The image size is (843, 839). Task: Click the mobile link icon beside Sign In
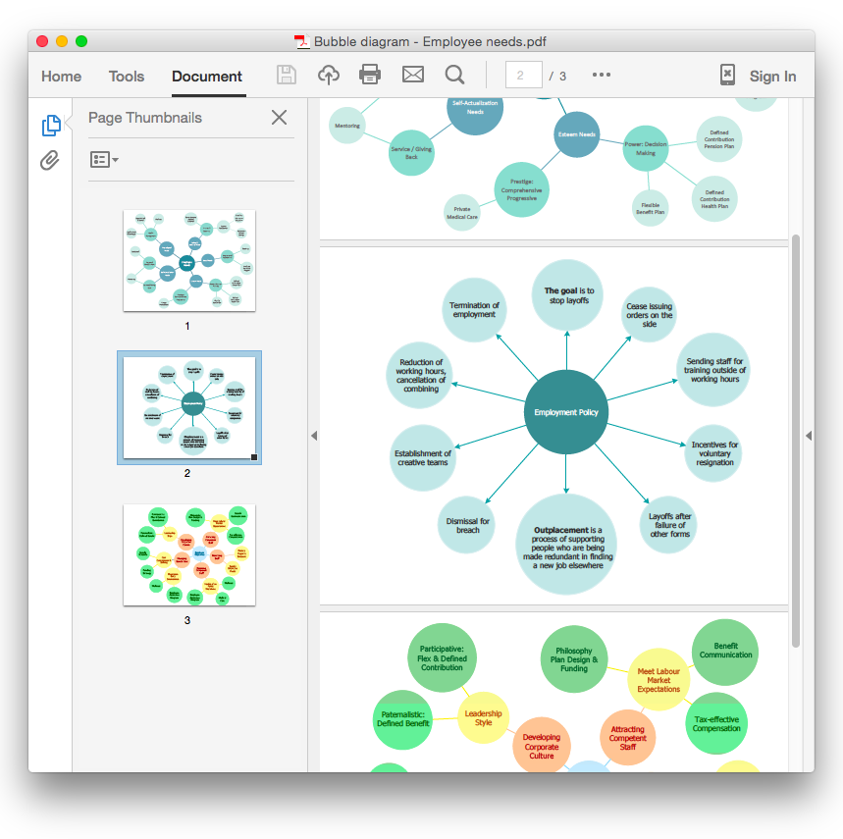pos(727,75)
